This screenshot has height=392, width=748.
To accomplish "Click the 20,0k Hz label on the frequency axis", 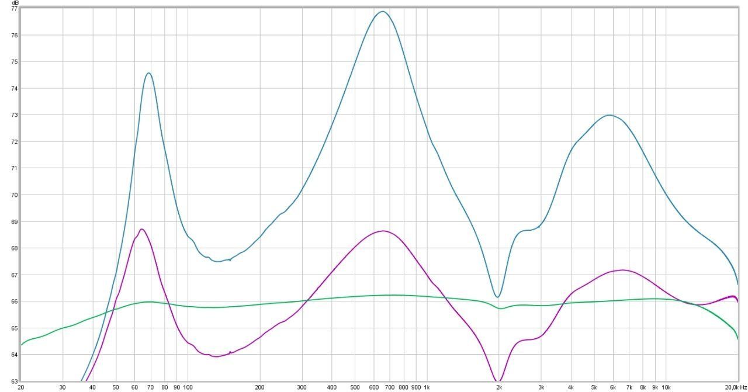I will [735, 387].
